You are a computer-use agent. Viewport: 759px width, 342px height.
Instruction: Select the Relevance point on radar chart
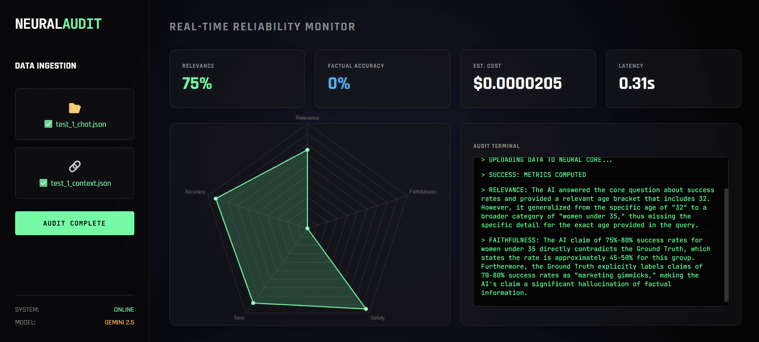pyautogui.click(x=307, y=150)
